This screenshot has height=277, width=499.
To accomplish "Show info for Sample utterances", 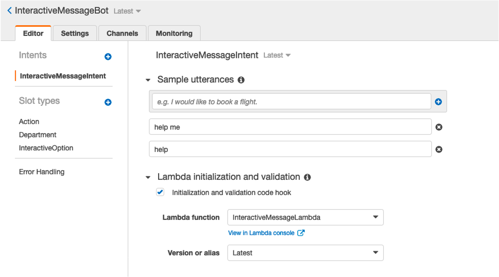I will tap(241, 80).
